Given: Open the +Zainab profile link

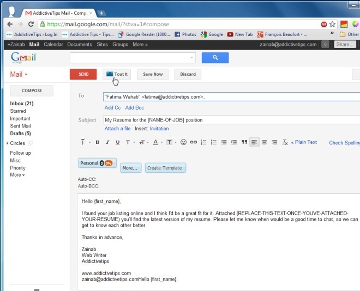Looking at the screenshot, I should coord(16,44).
